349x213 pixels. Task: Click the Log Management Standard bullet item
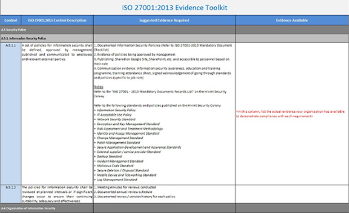(117, 179)
